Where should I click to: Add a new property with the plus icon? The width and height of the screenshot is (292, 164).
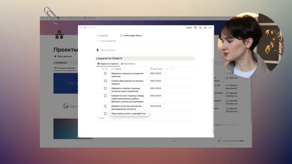click(x=167, y=69)
